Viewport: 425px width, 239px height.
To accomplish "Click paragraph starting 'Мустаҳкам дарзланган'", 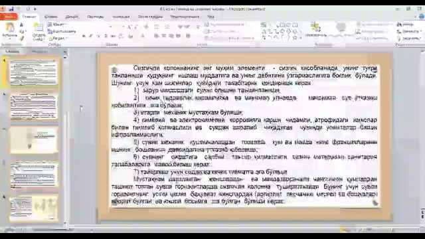I will pos(244,191).
